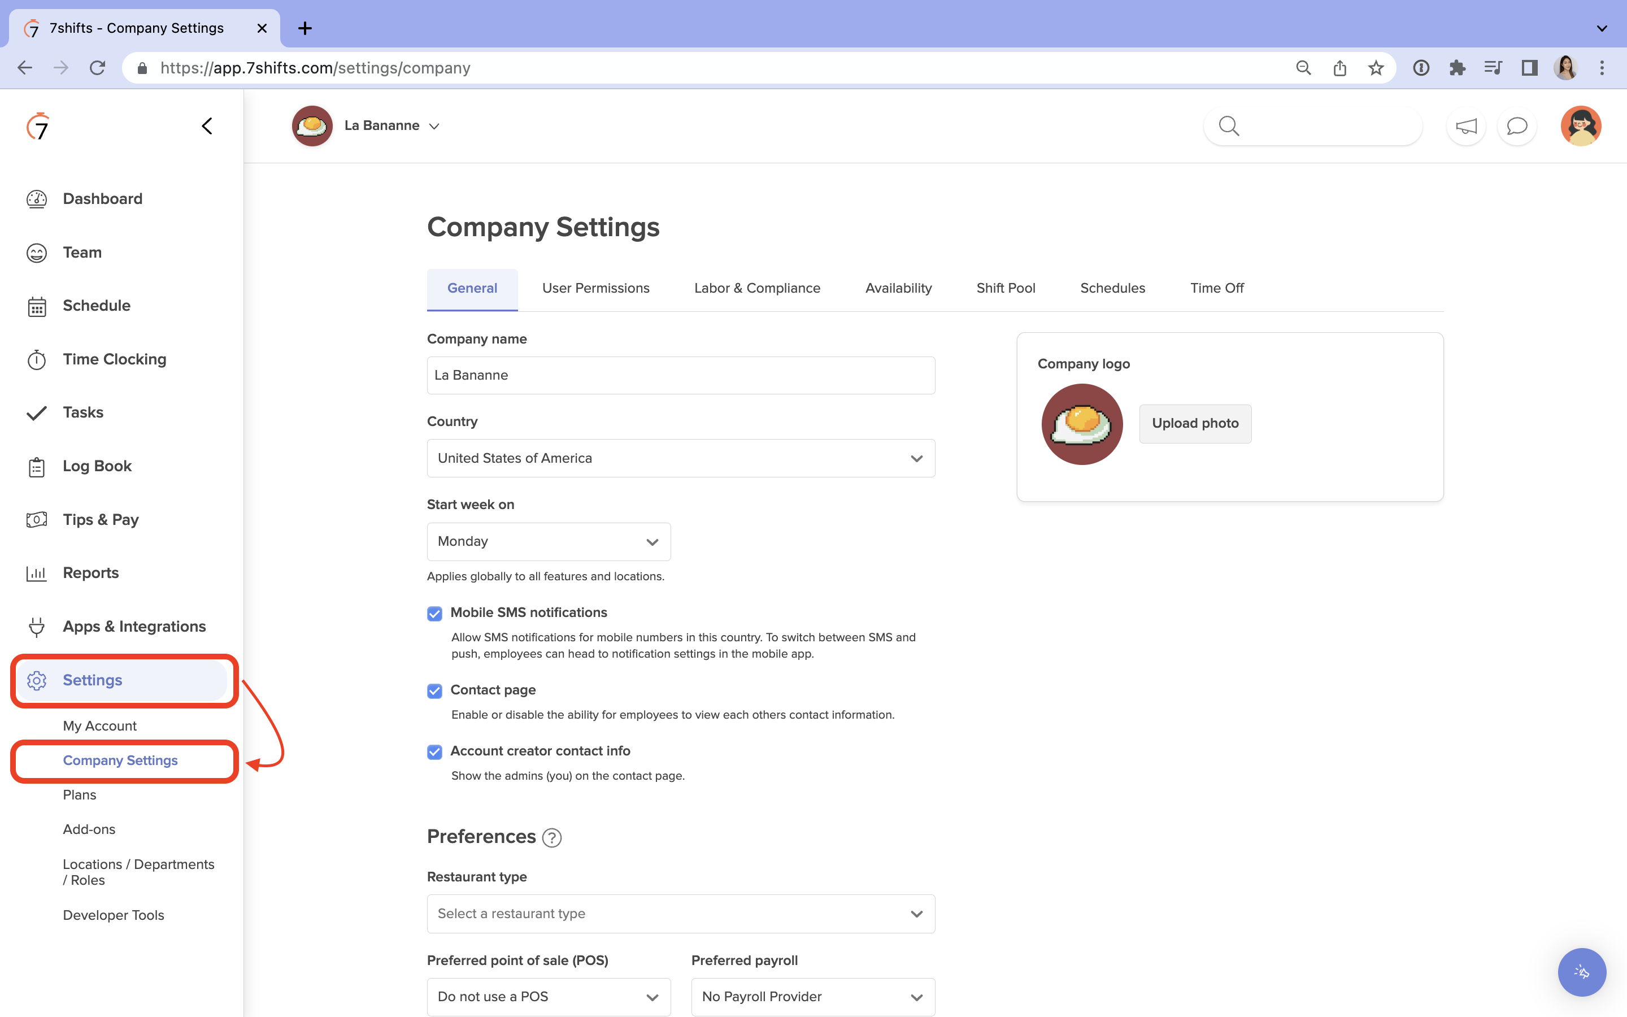Viewport: 1627px width, 1017px height.
Task: Click the Preferences help question mark icon
Action: 551,837
